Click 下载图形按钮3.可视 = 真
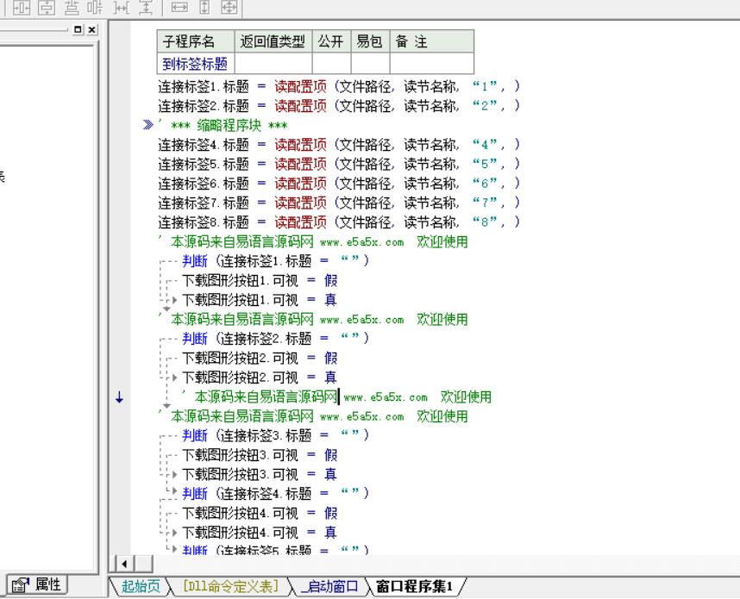Image resolution: width=740 pixels, height=599 pixels. [x=260, y=474]
